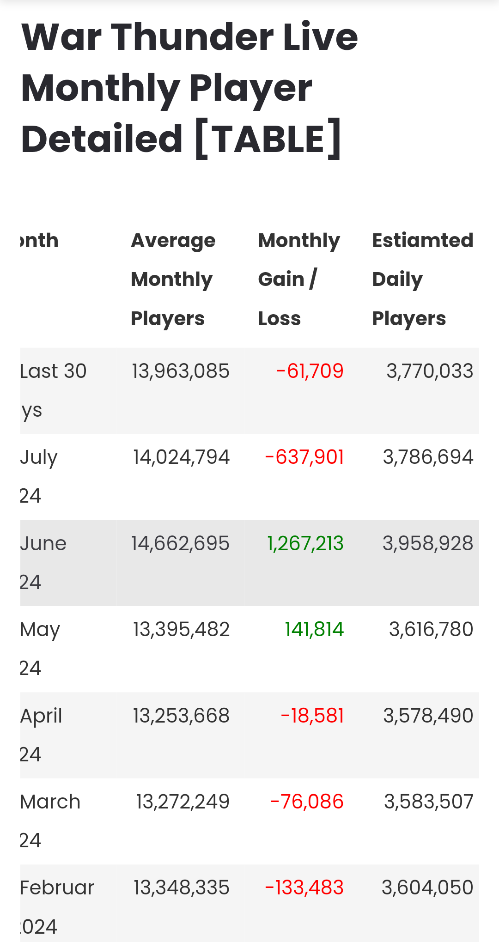Click the Monthly Gain / Loss column header
This screenshot has height=942, width=499.
coord(299,279)
